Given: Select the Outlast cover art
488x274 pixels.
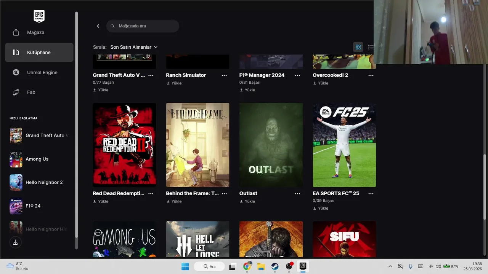Looking at the screenshot, I should tap(271, 145).
